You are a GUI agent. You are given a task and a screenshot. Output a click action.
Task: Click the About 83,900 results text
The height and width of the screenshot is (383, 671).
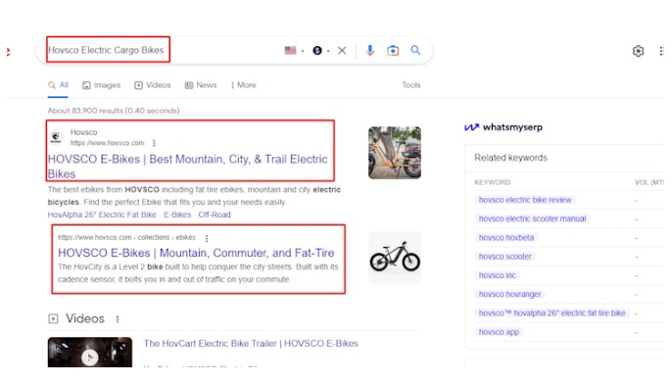(x=114, y=111)
